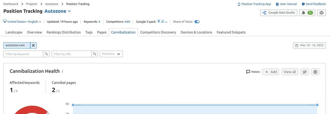This screenshot has height=114, width=330.
Task: Remove the autozone.com filter chip
Action: [x=33, y=45]
